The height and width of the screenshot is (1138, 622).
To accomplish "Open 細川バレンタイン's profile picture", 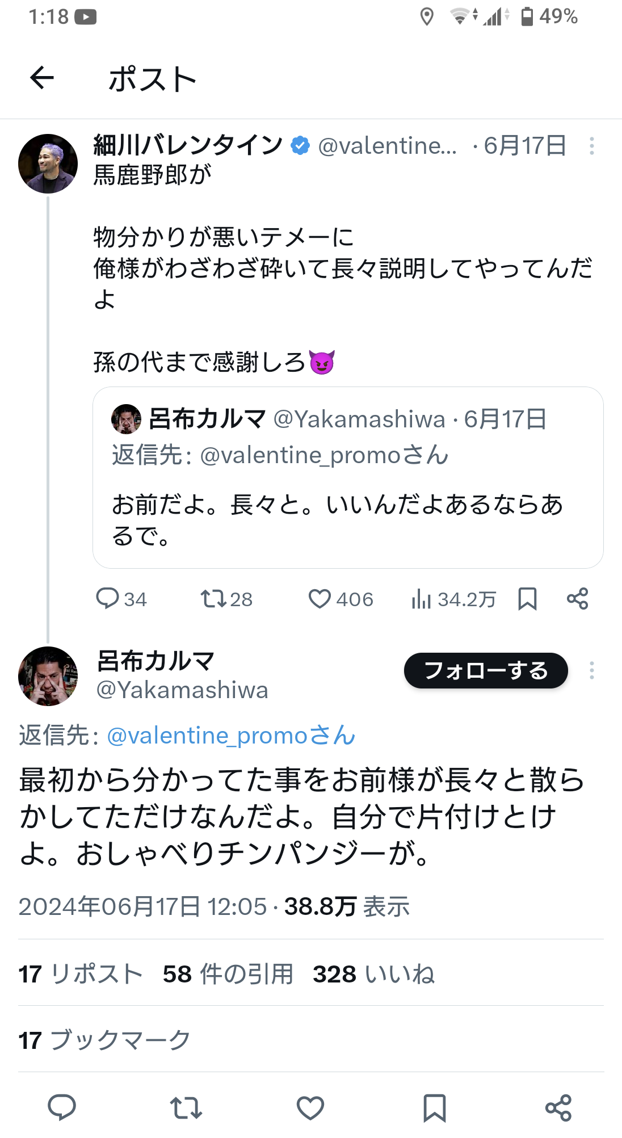I will click(48, 163).
